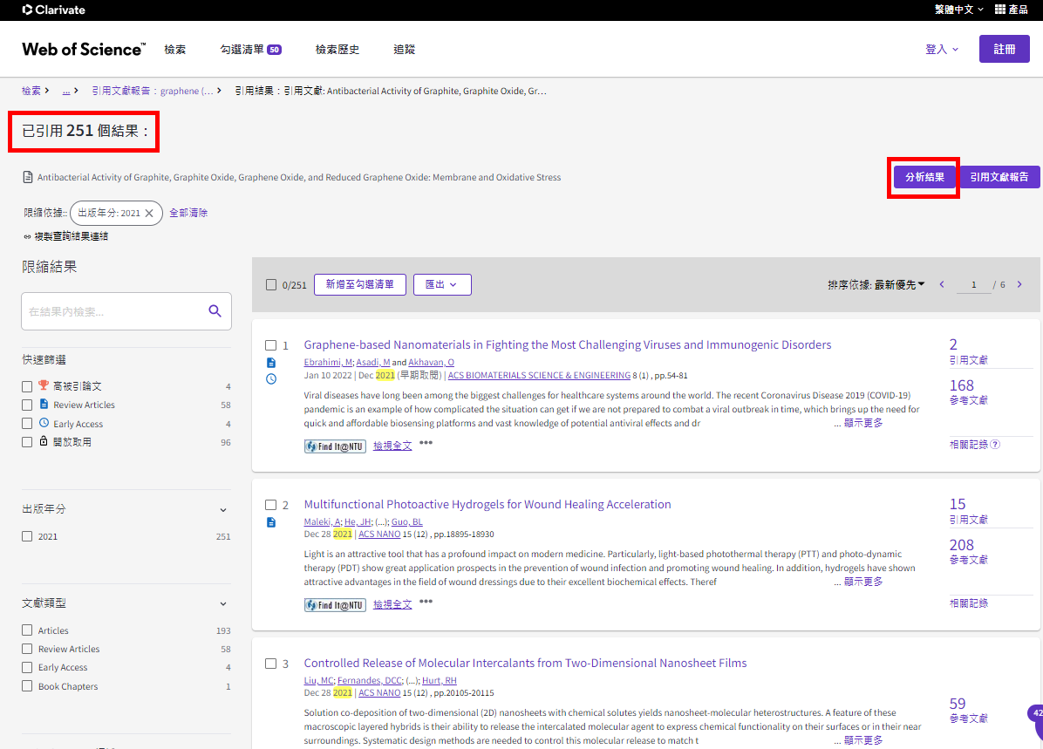
Task: Collapse the 文獻類型 filter section
Action: [x=223, y=604]
